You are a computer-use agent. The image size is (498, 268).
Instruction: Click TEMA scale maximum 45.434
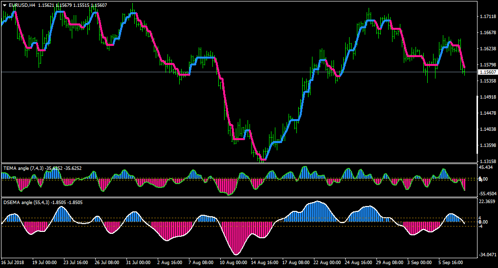tap(486, 167)
